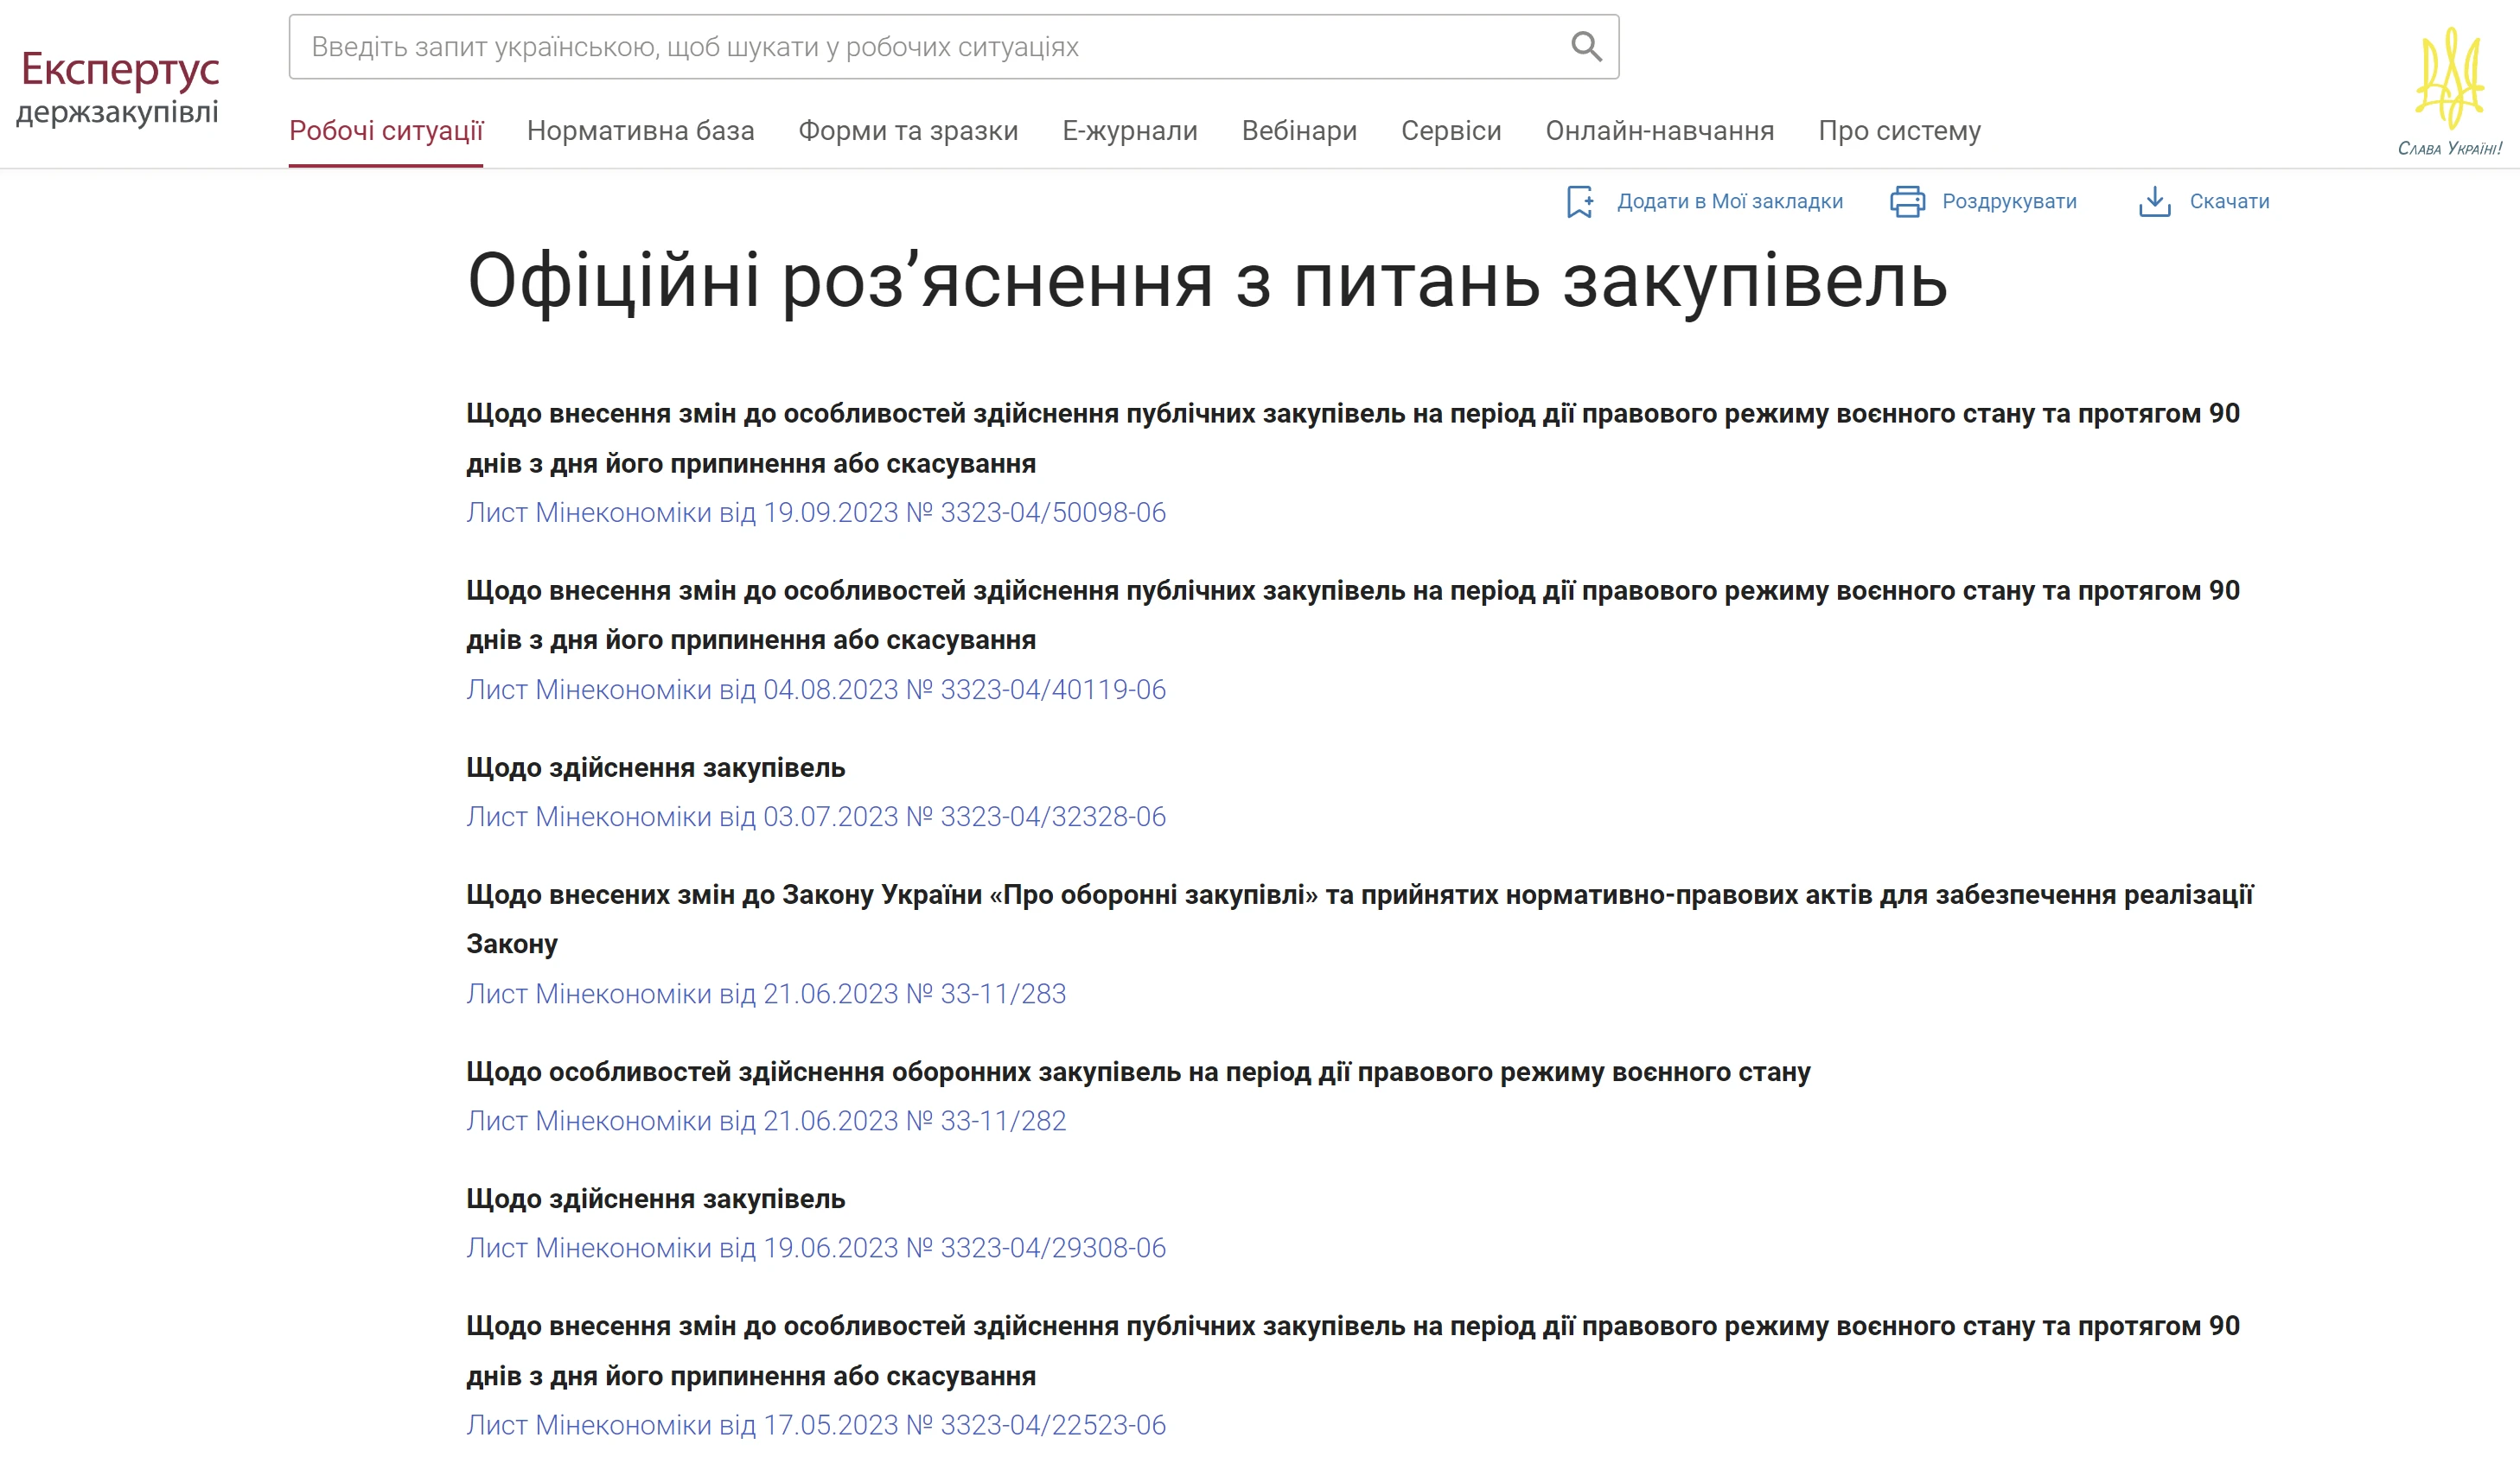The height and width of the screenshot is (1476, 2520).
Task: Click the download icon next to 'Скачати'
Action: point(2155,202)
